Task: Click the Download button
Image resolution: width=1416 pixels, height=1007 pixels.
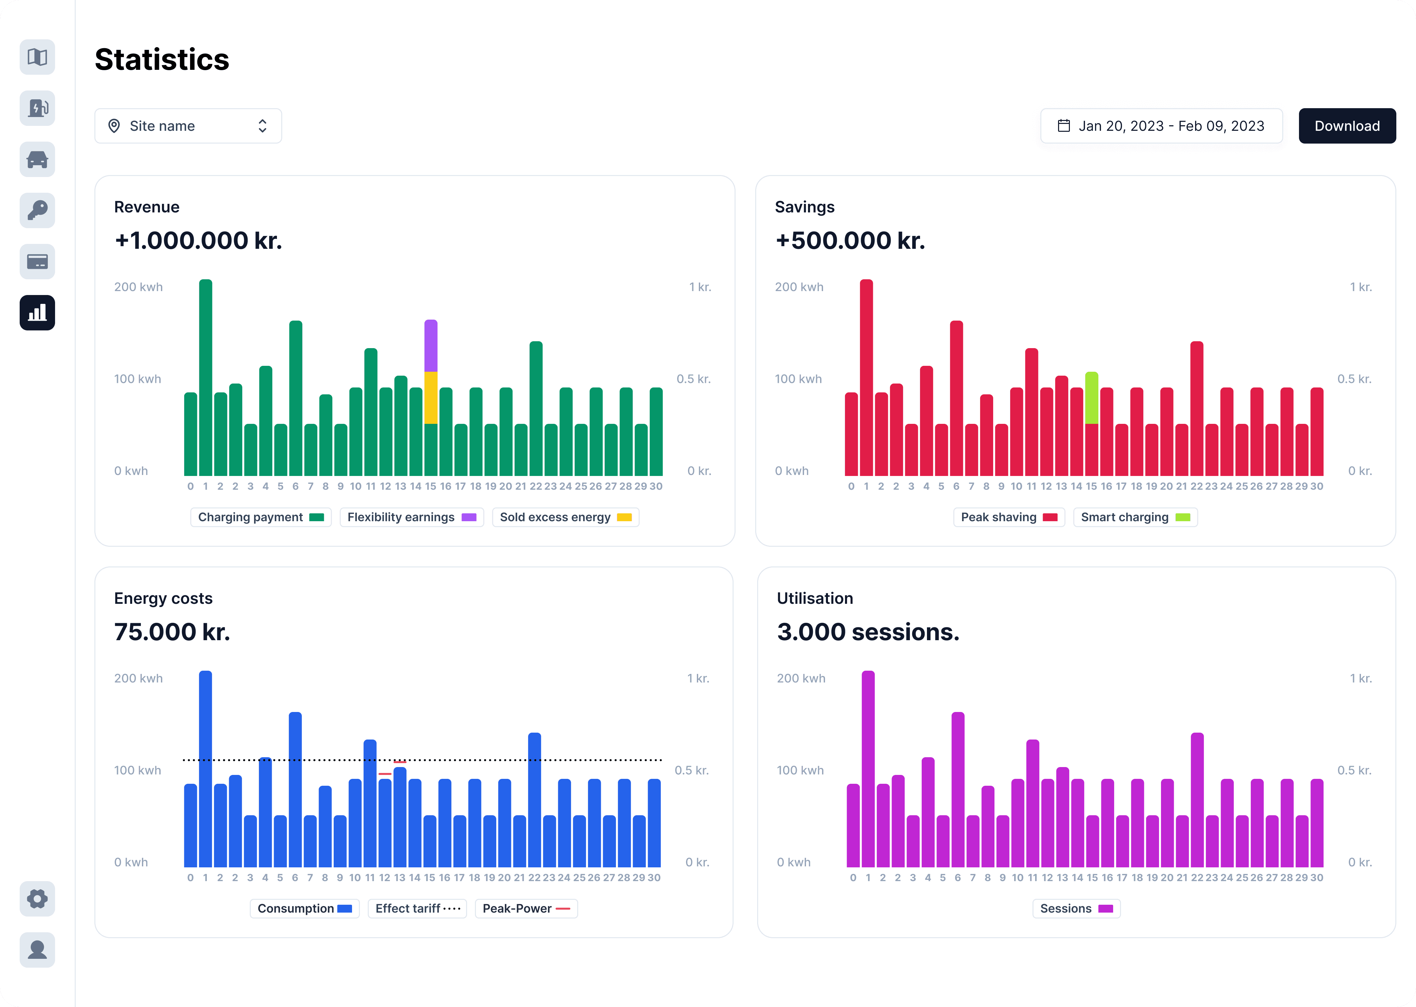Action: pos(1347,126)
